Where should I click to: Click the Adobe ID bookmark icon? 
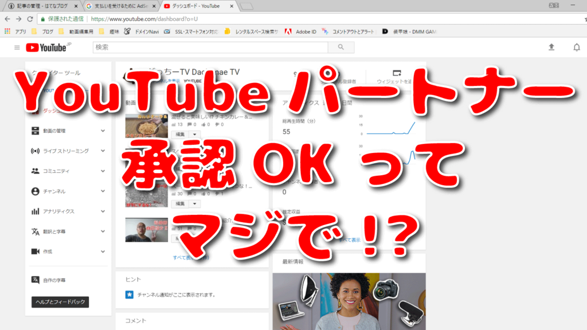coord(288,32)
